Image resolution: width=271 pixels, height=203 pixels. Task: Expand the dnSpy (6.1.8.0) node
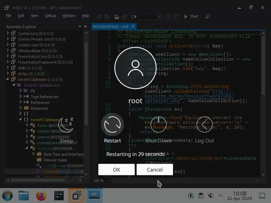point(8,73)
